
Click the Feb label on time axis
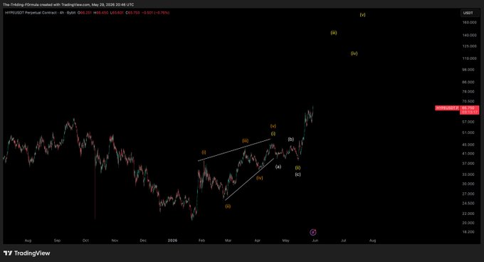coord(201,241)
